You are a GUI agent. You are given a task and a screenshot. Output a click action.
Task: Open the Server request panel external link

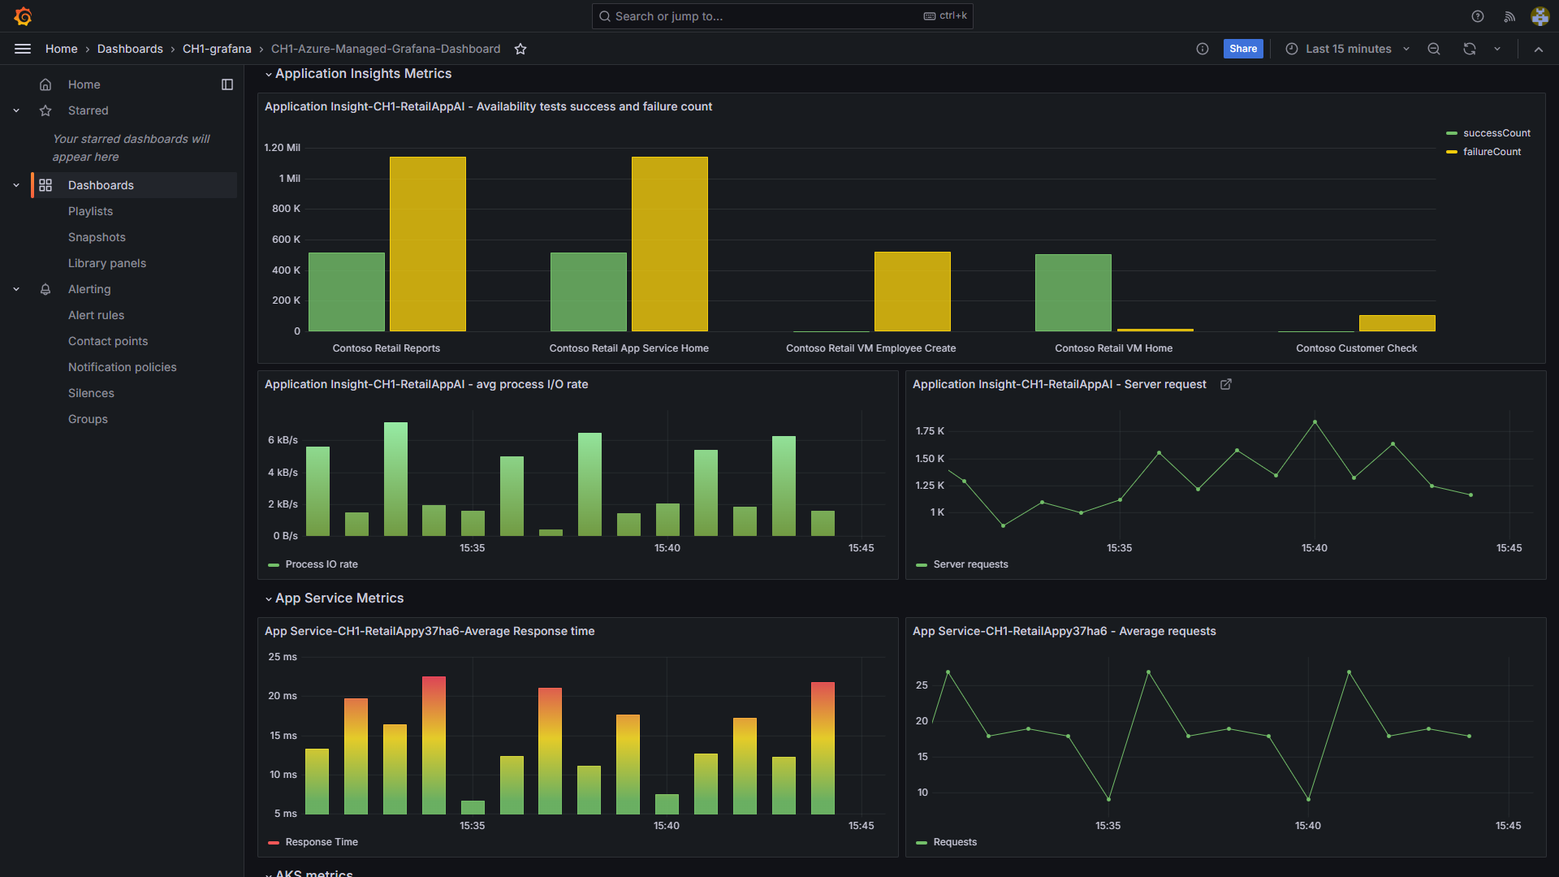(1226, 384)
